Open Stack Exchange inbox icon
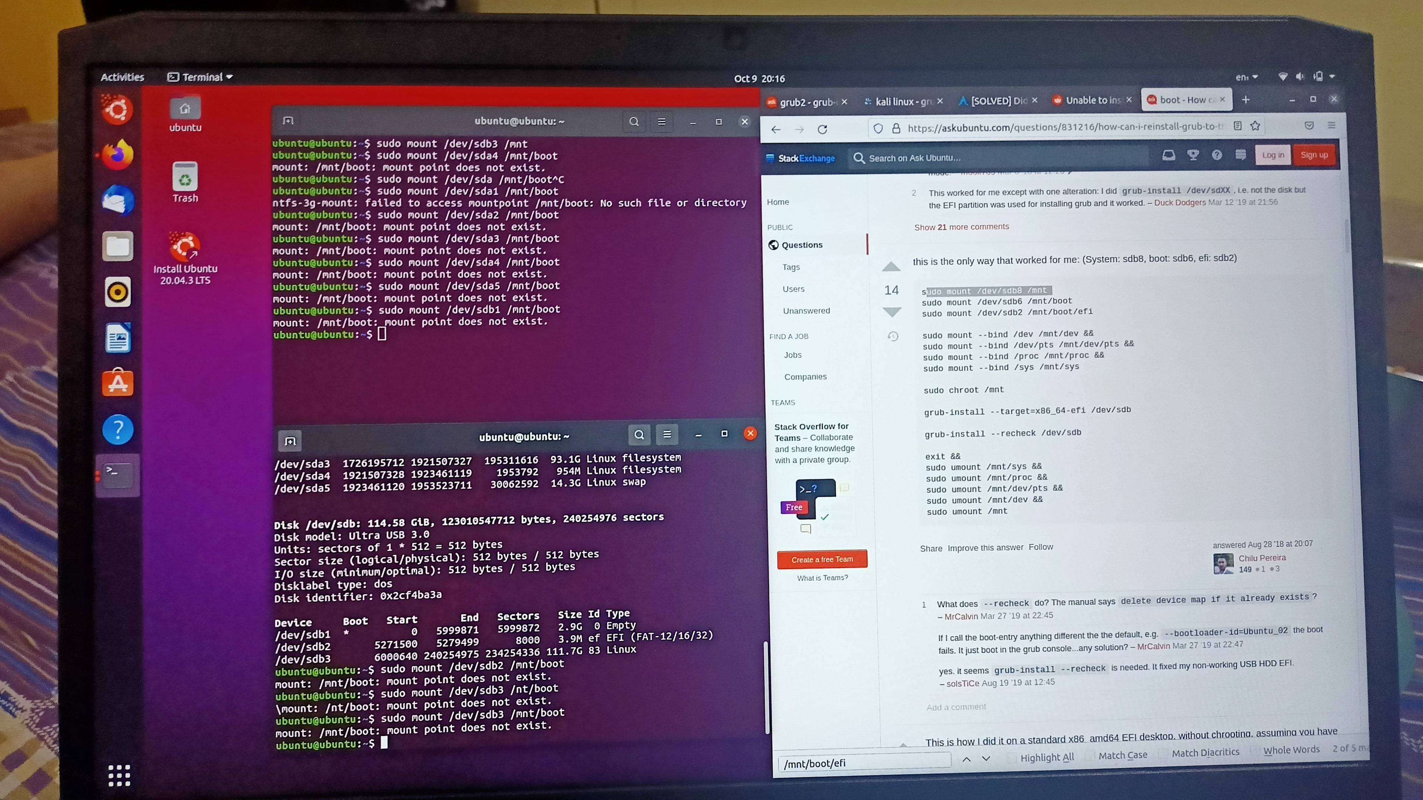 point(1168,155)
